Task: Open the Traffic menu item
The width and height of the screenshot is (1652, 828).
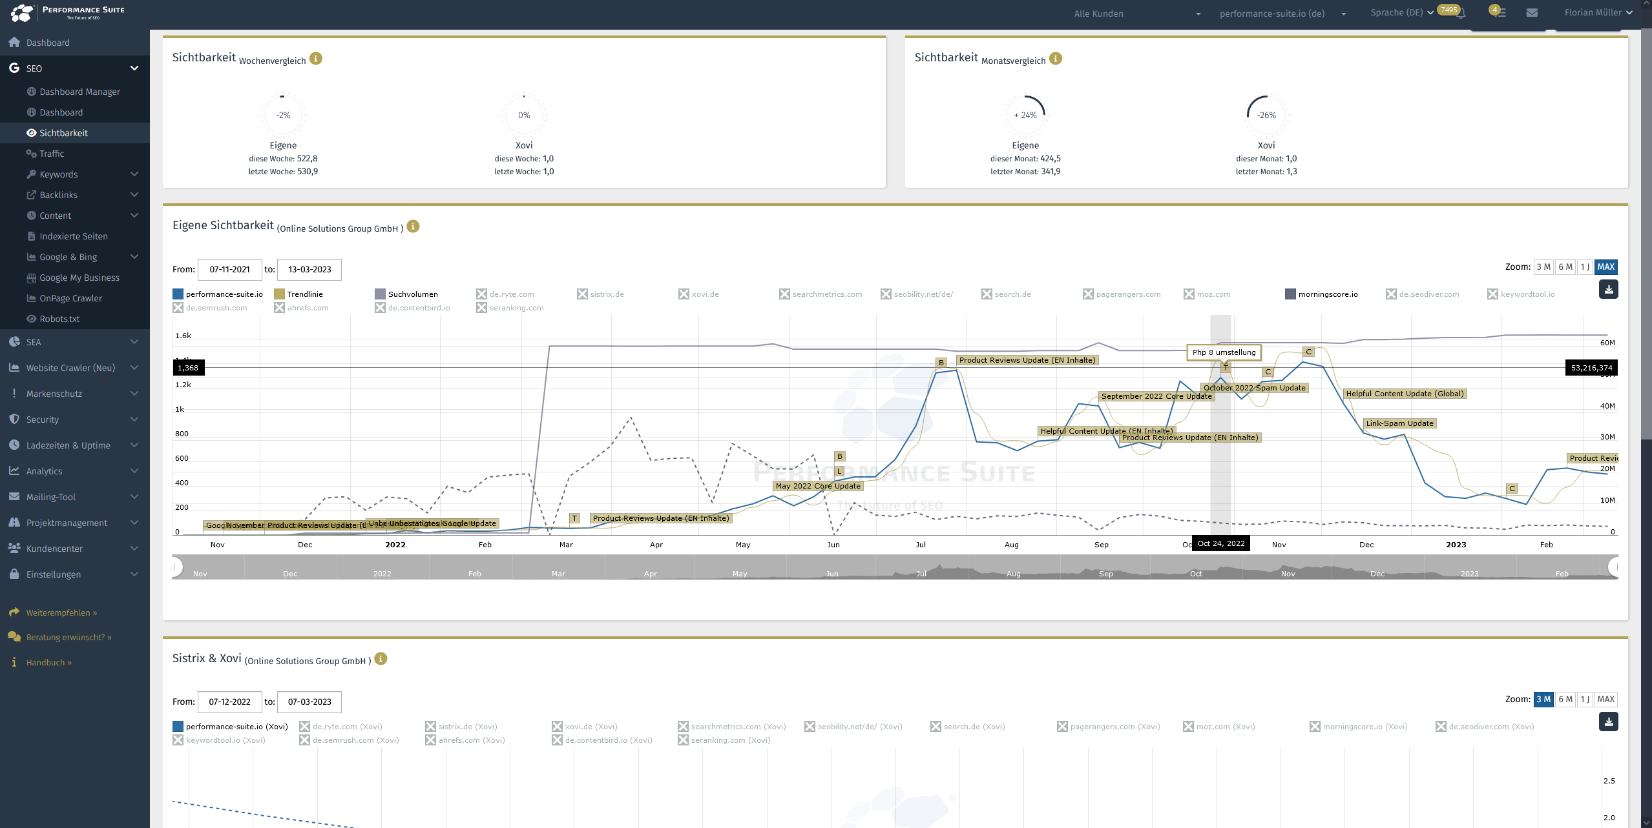Action: [x=52, y=154]
